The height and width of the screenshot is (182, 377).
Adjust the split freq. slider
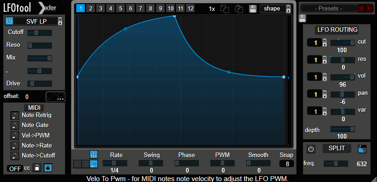coord(336,164)
